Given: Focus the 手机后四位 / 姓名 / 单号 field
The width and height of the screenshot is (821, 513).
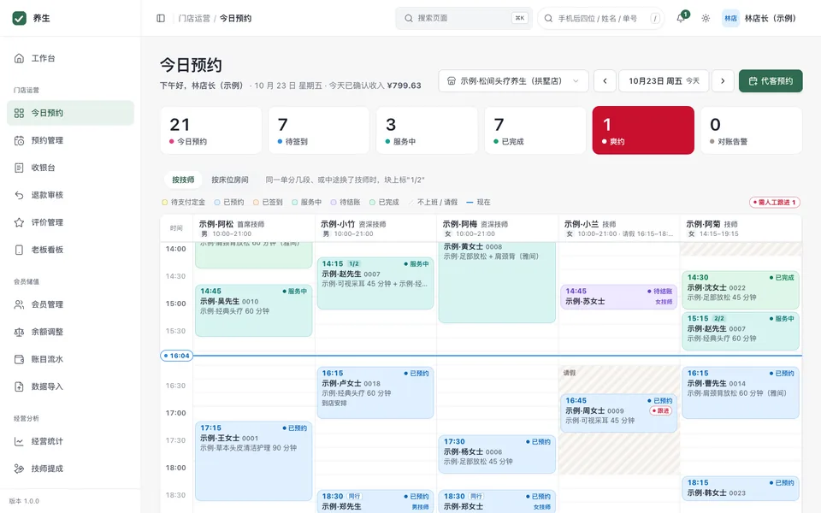Looking at the screenshot, I should 600,18.
